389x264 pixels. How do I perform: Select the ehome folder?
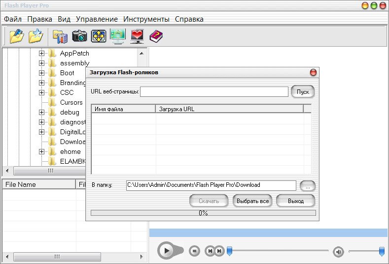[x=70, y=152]
